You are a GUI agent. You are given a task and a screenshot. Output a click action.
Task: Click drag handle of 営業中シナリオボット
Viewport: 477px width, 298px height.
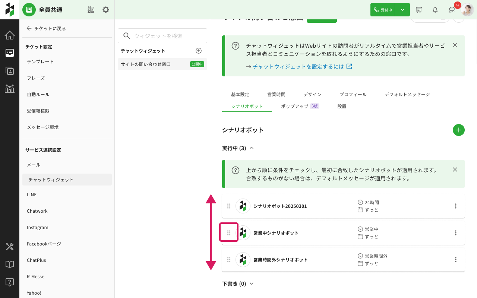click(x=229, y=233)
